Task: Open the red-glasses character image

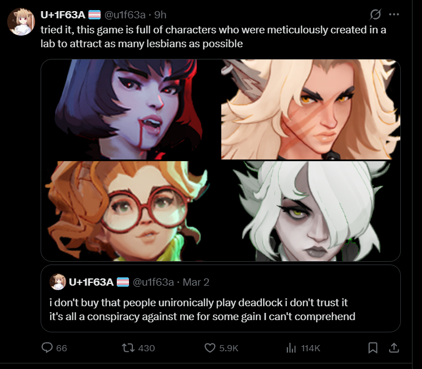Action: [130, 211]
